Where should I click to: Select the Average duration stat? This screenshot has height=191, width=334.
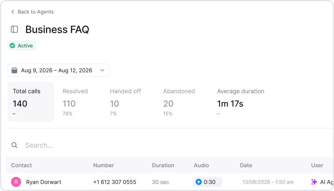241,102
